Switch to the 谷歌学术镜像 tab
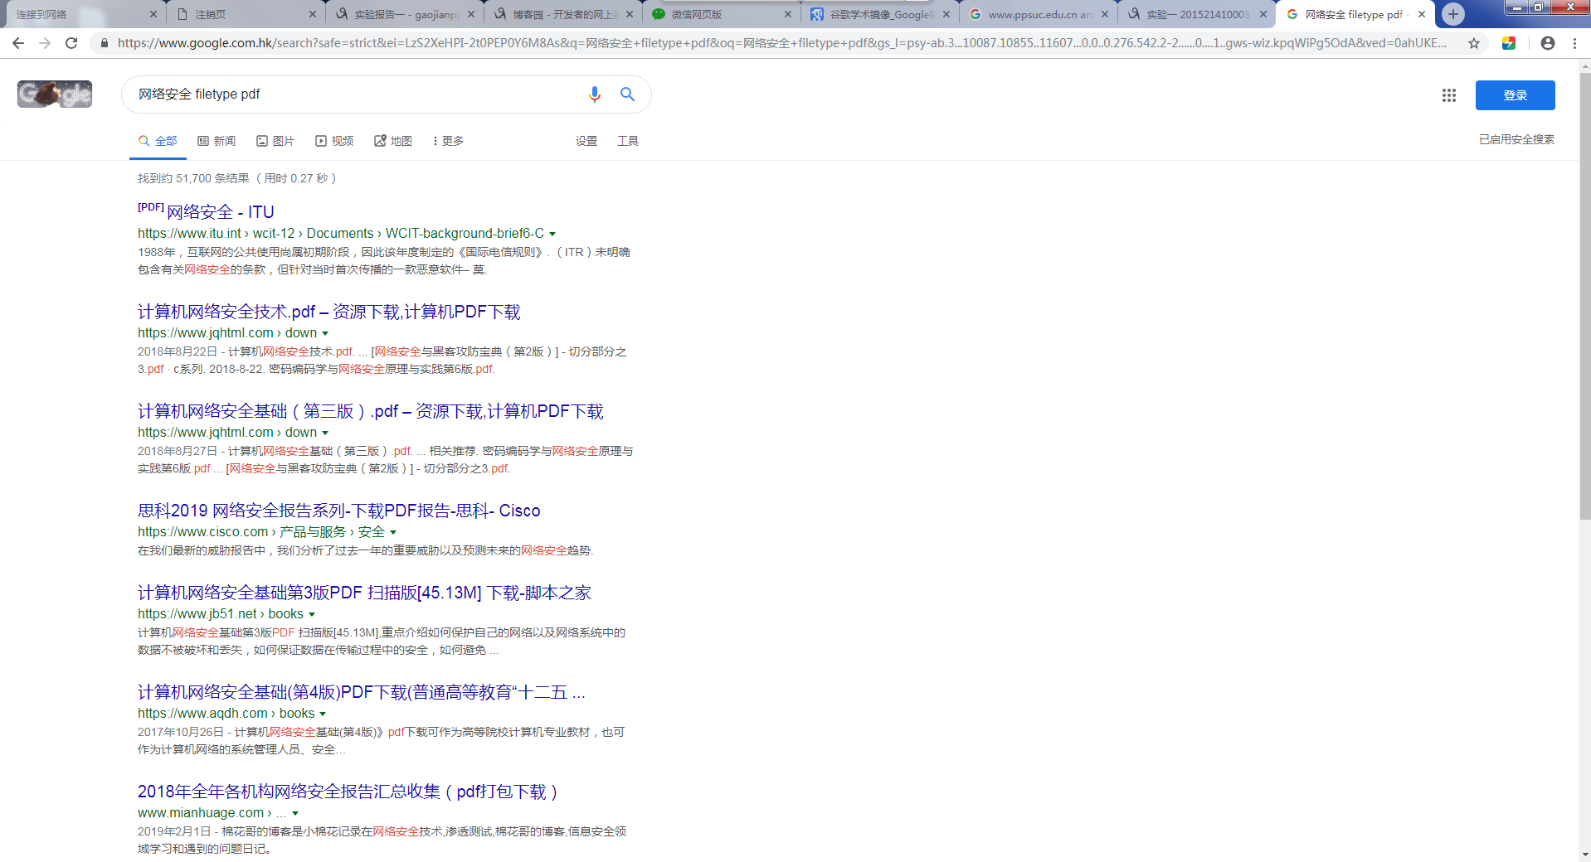Viewport: 1591px width, 862px height. (x=878, y=14)
